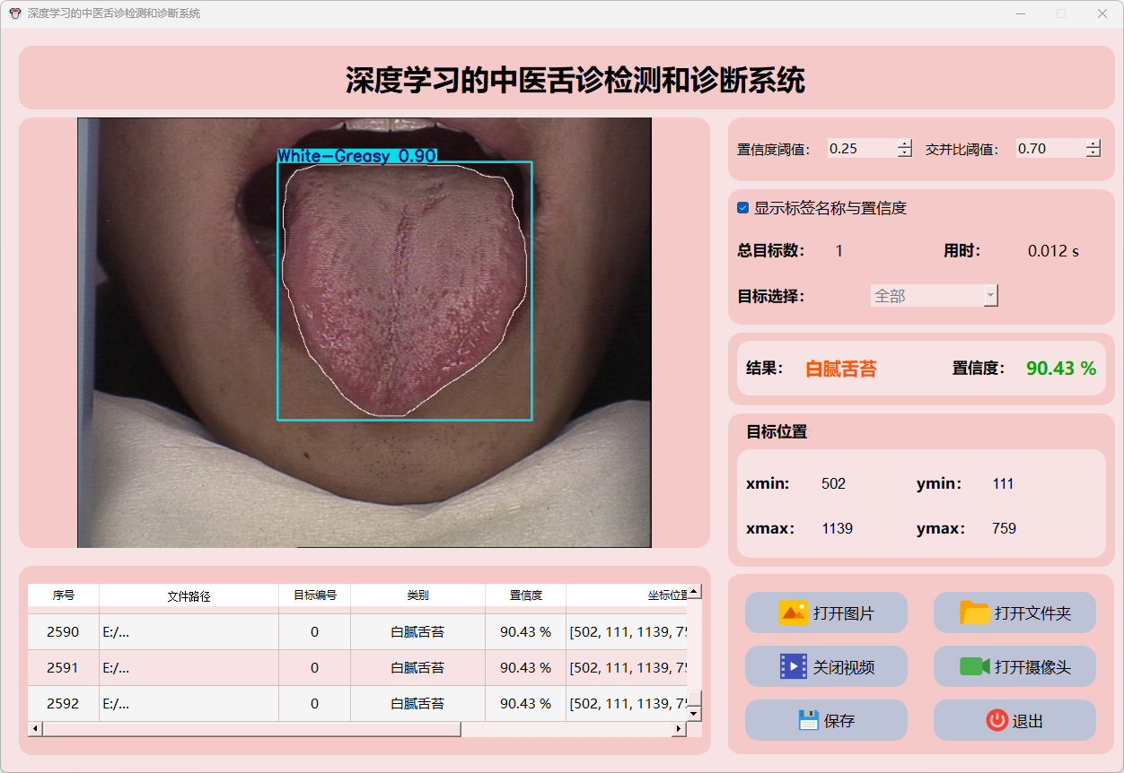
Task: Click the green camera icon for Open Camera
Action: (975, 667)
